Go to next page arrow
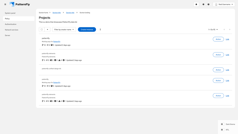238x134 pixels. coord(230,29)
